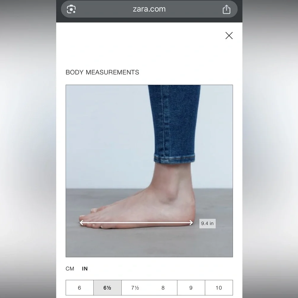
Task: Switch measurement units to IN
Action: (x=85, y=268)
